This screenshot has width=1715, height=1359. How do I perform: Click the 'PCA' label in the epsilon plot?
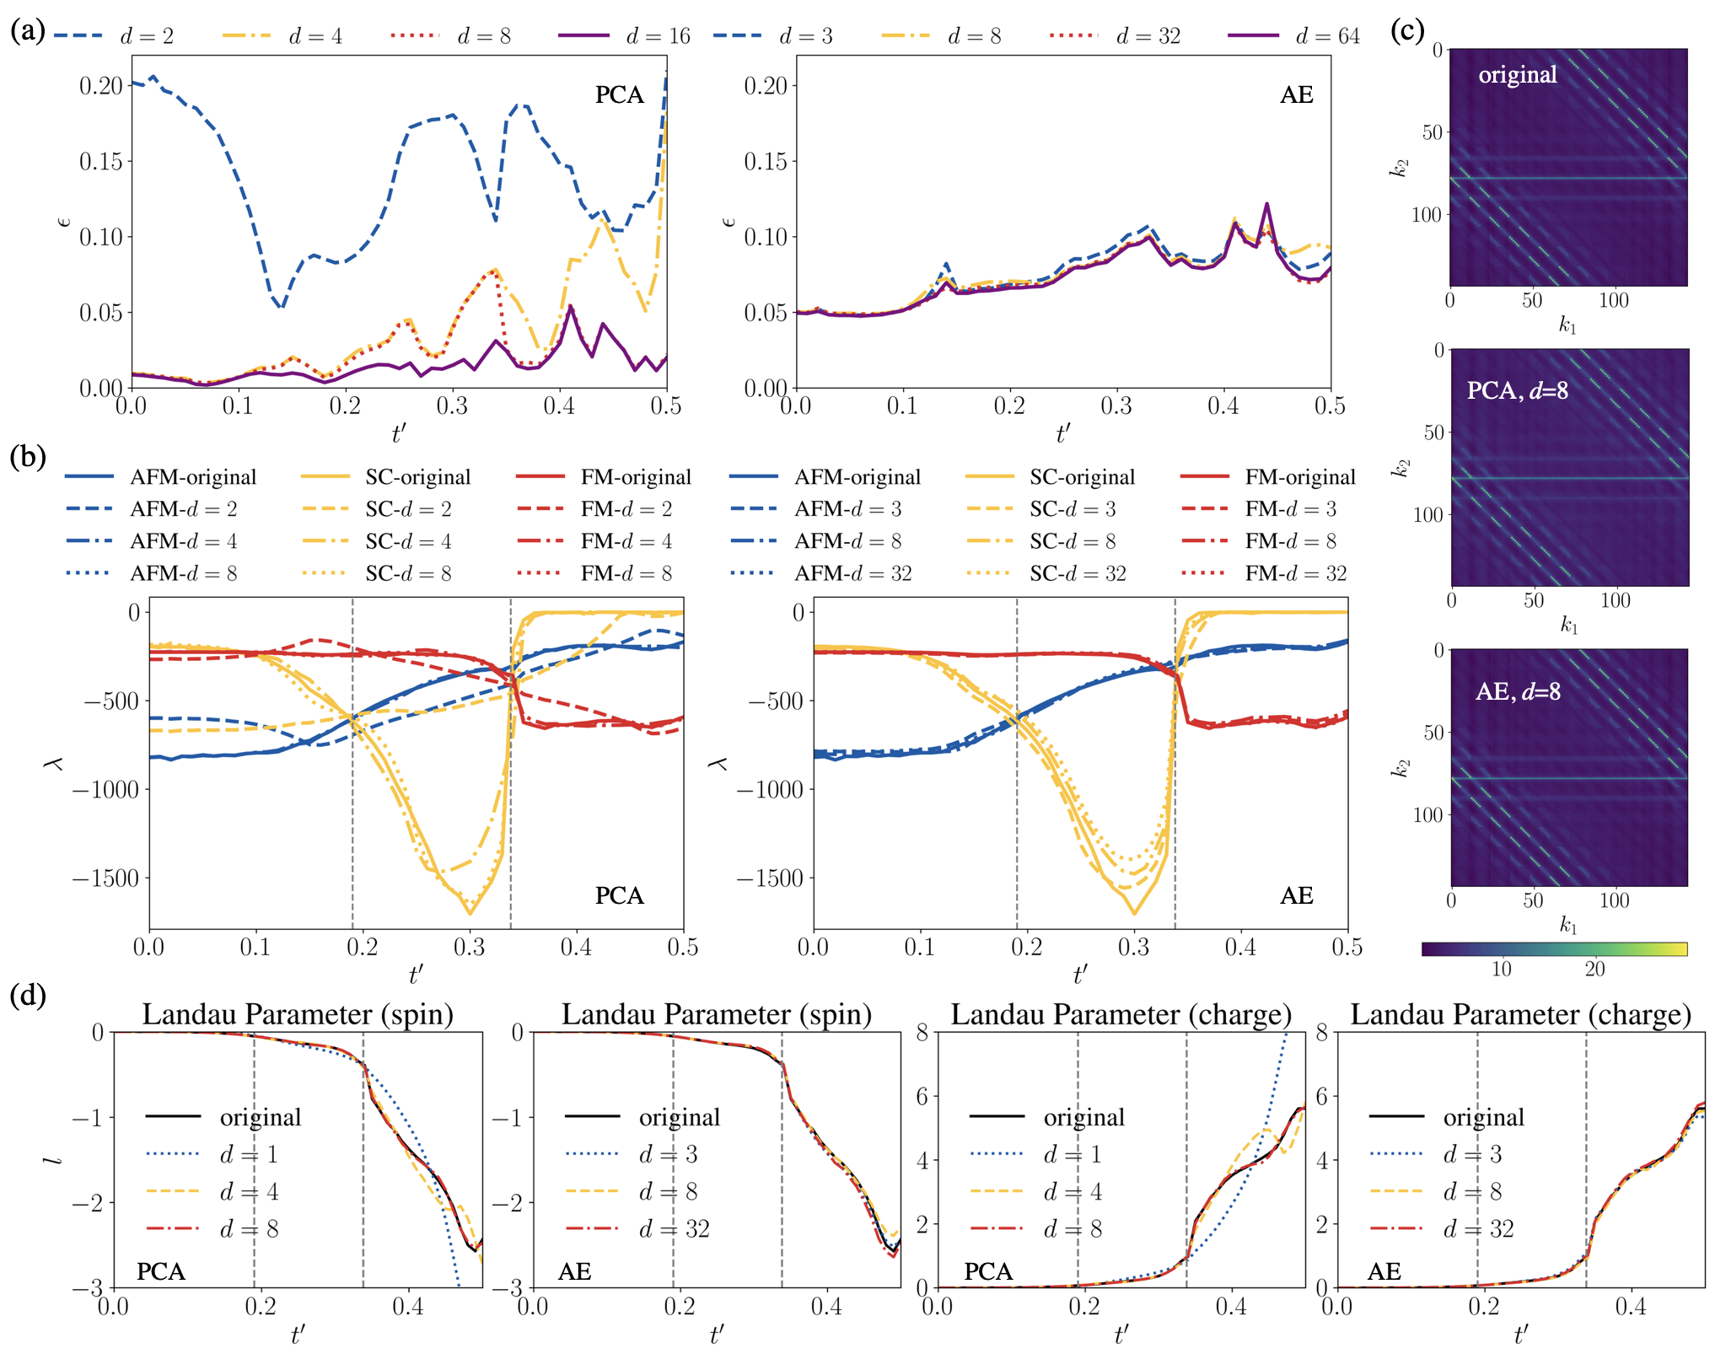click(x=619, y=94)
